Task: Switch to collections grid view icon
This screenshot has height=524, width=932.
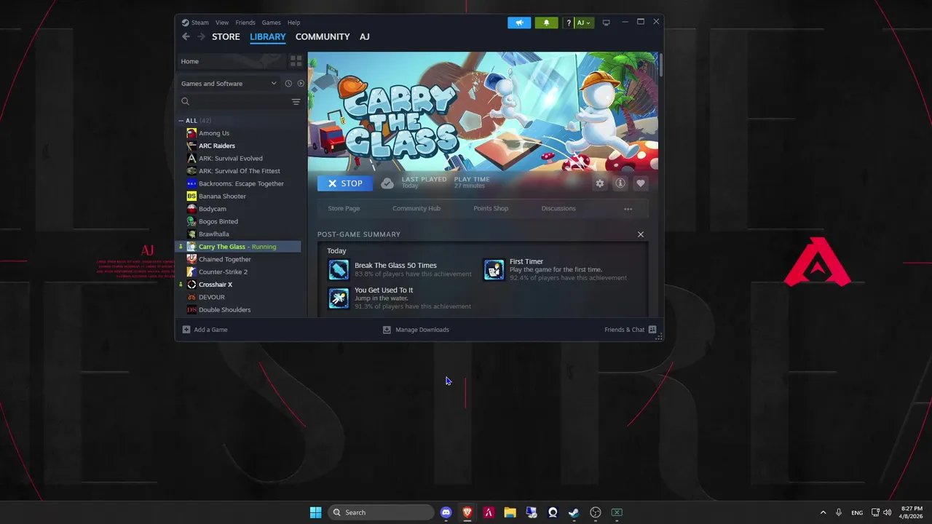Action: (x=296, y=61)
